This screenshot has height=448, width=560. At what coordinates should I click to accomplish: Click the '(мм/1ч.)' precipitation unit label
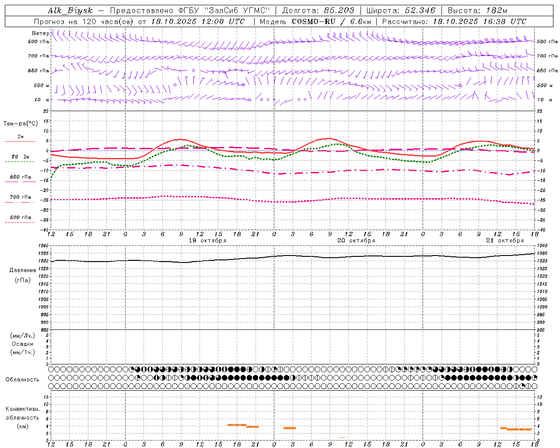pyautogui.click(x=23, y=352)
